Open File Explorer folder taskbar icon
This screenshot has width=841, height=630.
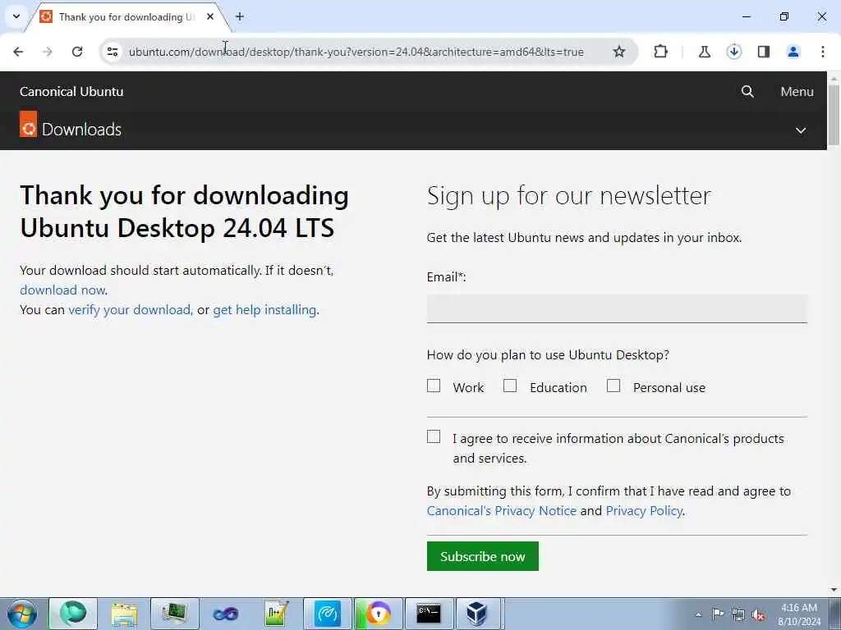[125, 614]
